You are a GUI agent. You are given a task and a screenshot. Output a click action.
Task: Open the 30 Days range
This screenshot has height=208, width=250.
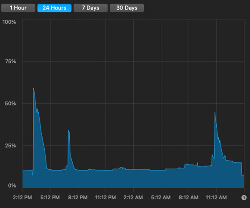(x=127, y=8)
